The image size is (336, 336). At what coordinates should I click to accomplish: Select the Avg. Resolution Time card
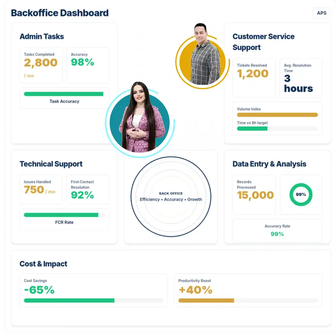click(x=301, y=78)
